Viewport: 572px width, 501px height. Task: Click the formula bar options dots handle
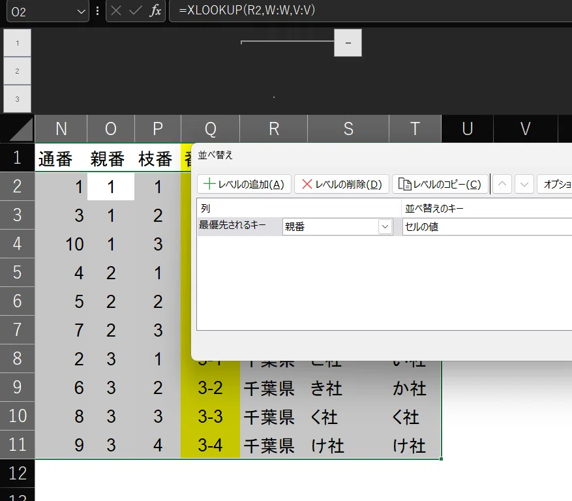[x=97, y=11]
